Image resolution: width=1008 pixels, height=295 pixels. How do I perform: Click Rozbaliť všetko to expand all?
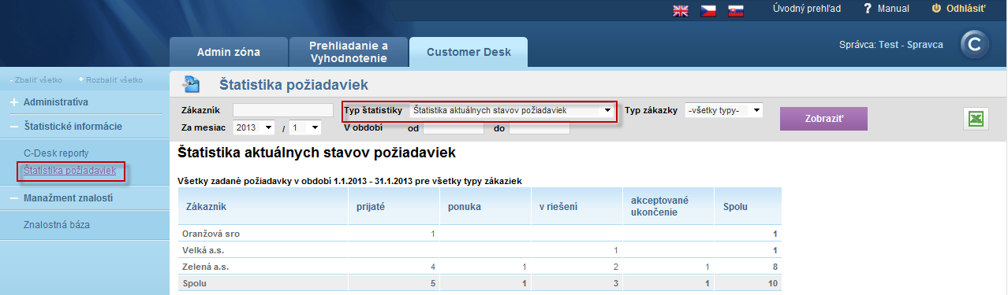[x=110, y=80]
